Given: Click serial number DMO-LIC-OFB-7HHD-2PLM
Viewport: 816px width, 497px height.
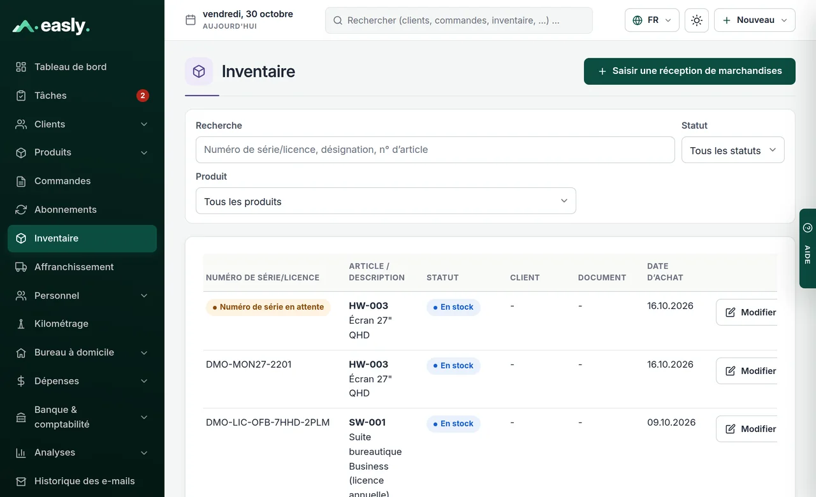Looking at the screenshot, I should coord(268,422).
